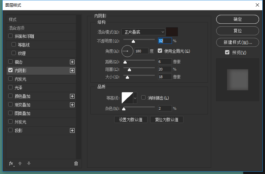Open the fx effects menu icon
This screenshot has height=174, width=265.
[11, 163]
